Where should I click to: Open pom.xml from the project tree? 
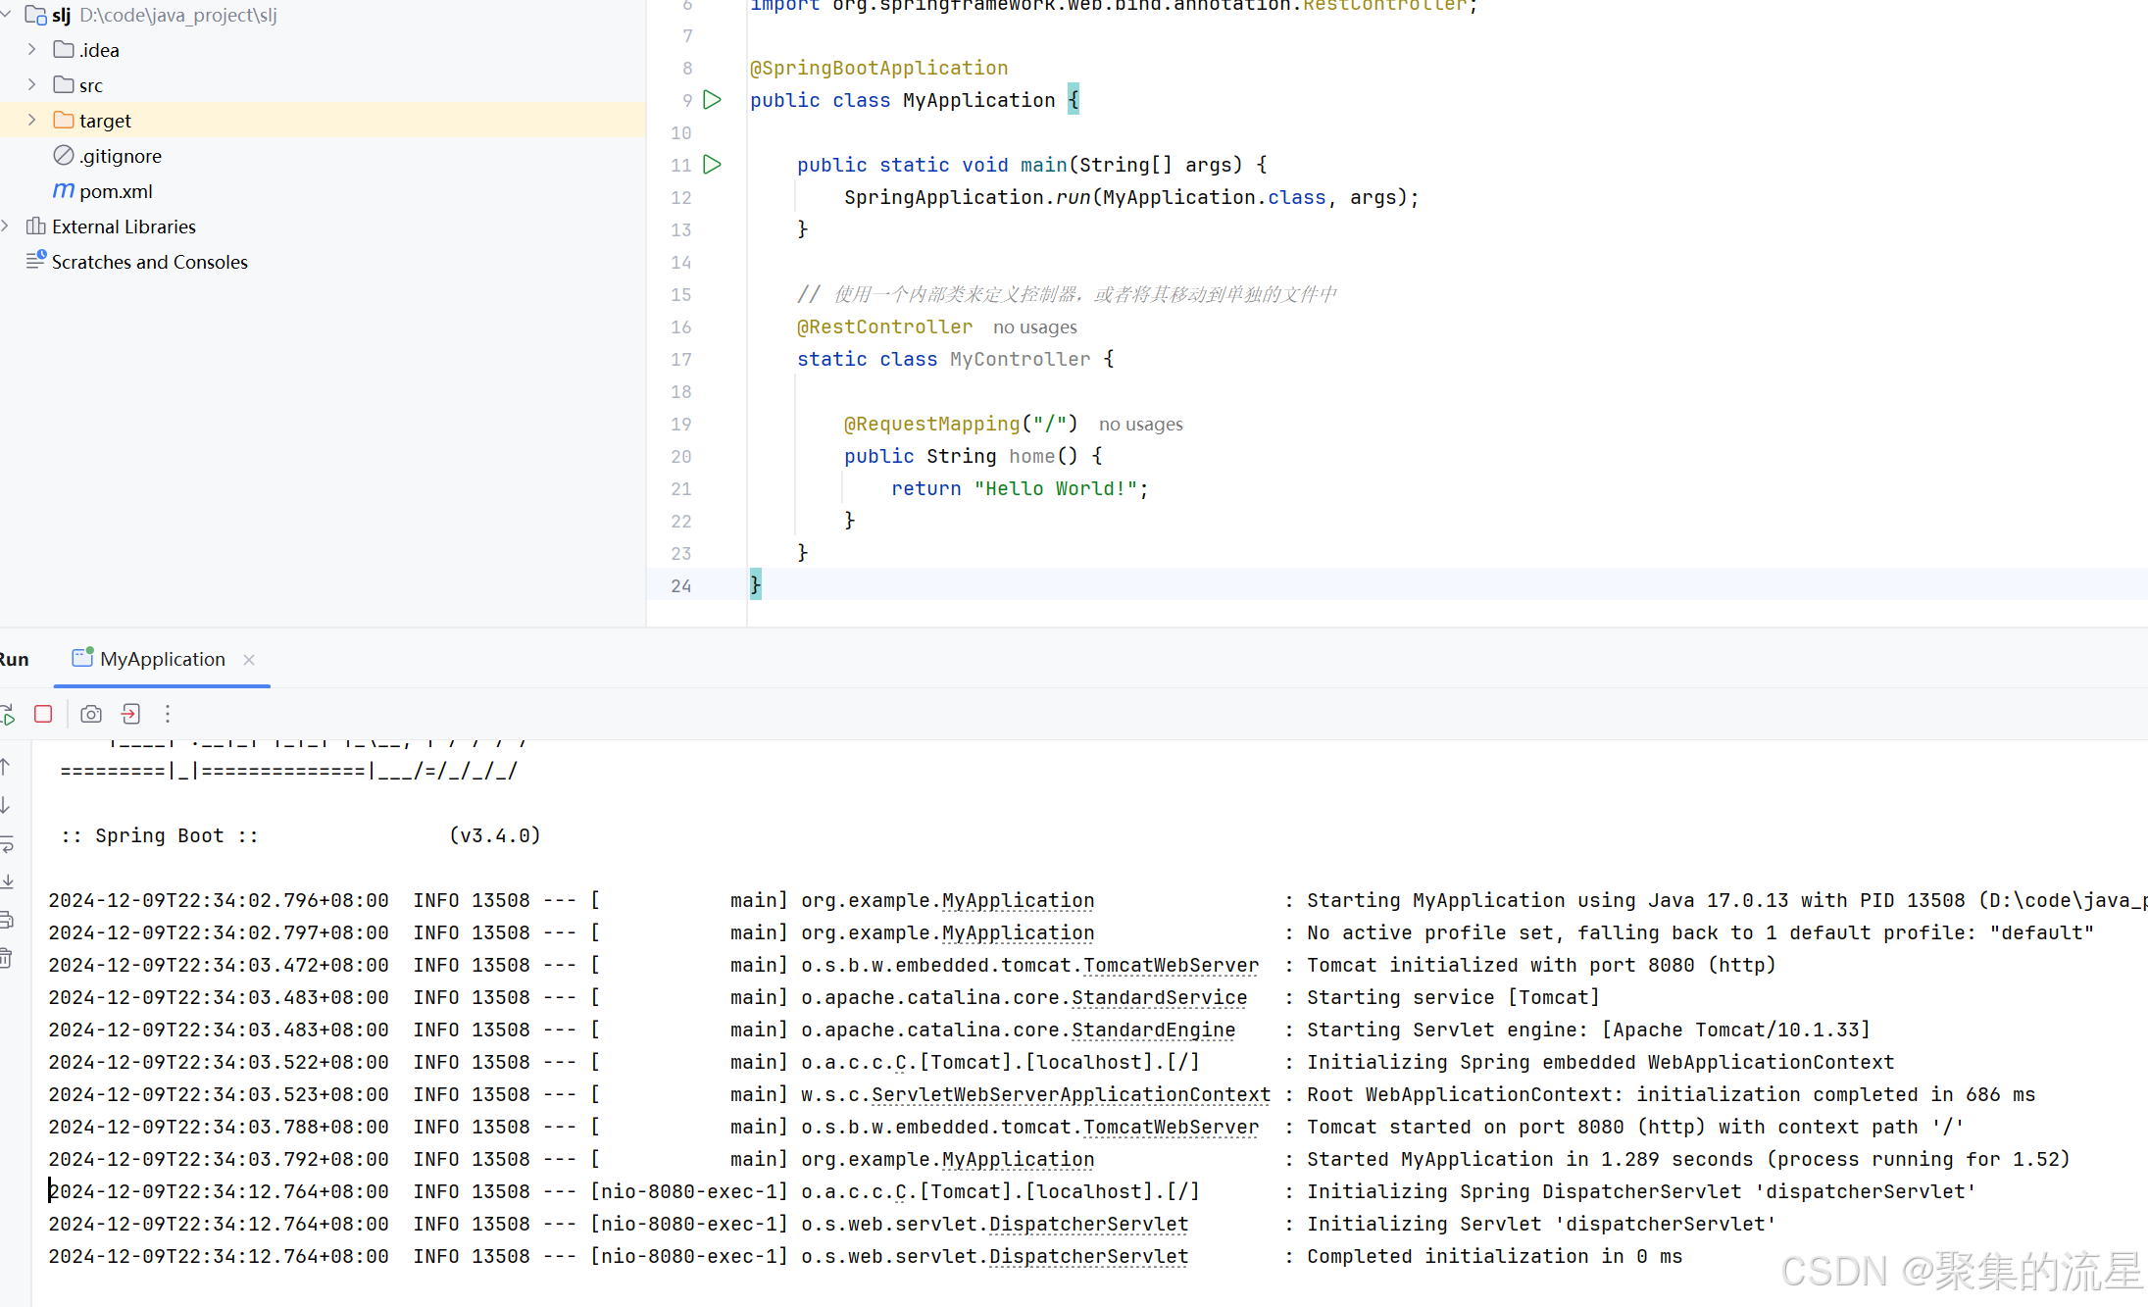point(115,190)
